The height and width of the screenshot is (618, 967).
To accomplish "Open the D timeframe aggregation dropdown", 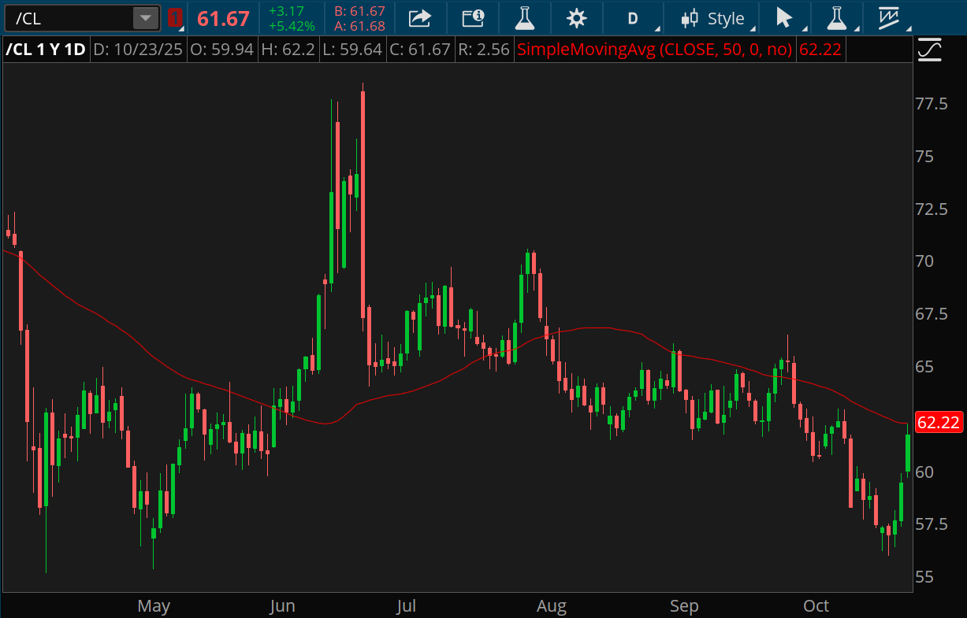I will [632, 18].
